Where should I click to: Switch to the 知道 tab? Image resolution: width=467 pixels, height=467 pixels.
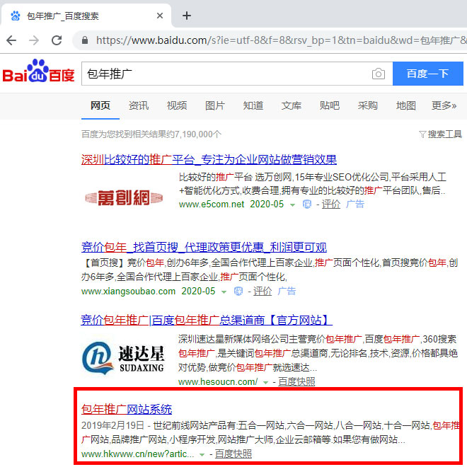coord(253,105)
